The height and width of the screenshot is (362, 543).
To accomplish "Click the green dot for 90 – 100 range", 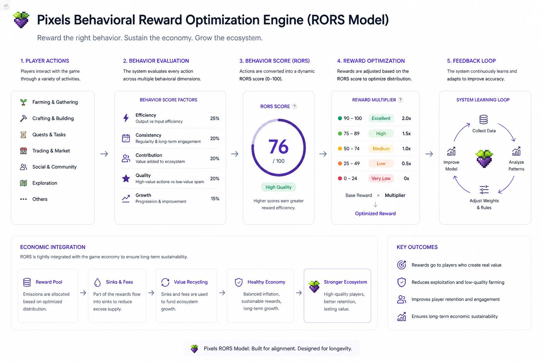I will 340,118.
